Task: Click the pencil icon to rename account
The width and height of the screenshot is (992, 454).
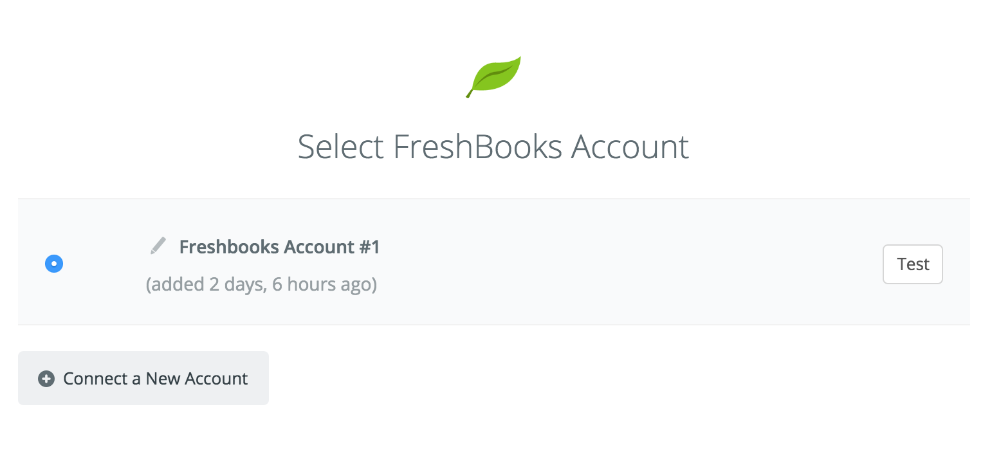Action: 158,246
